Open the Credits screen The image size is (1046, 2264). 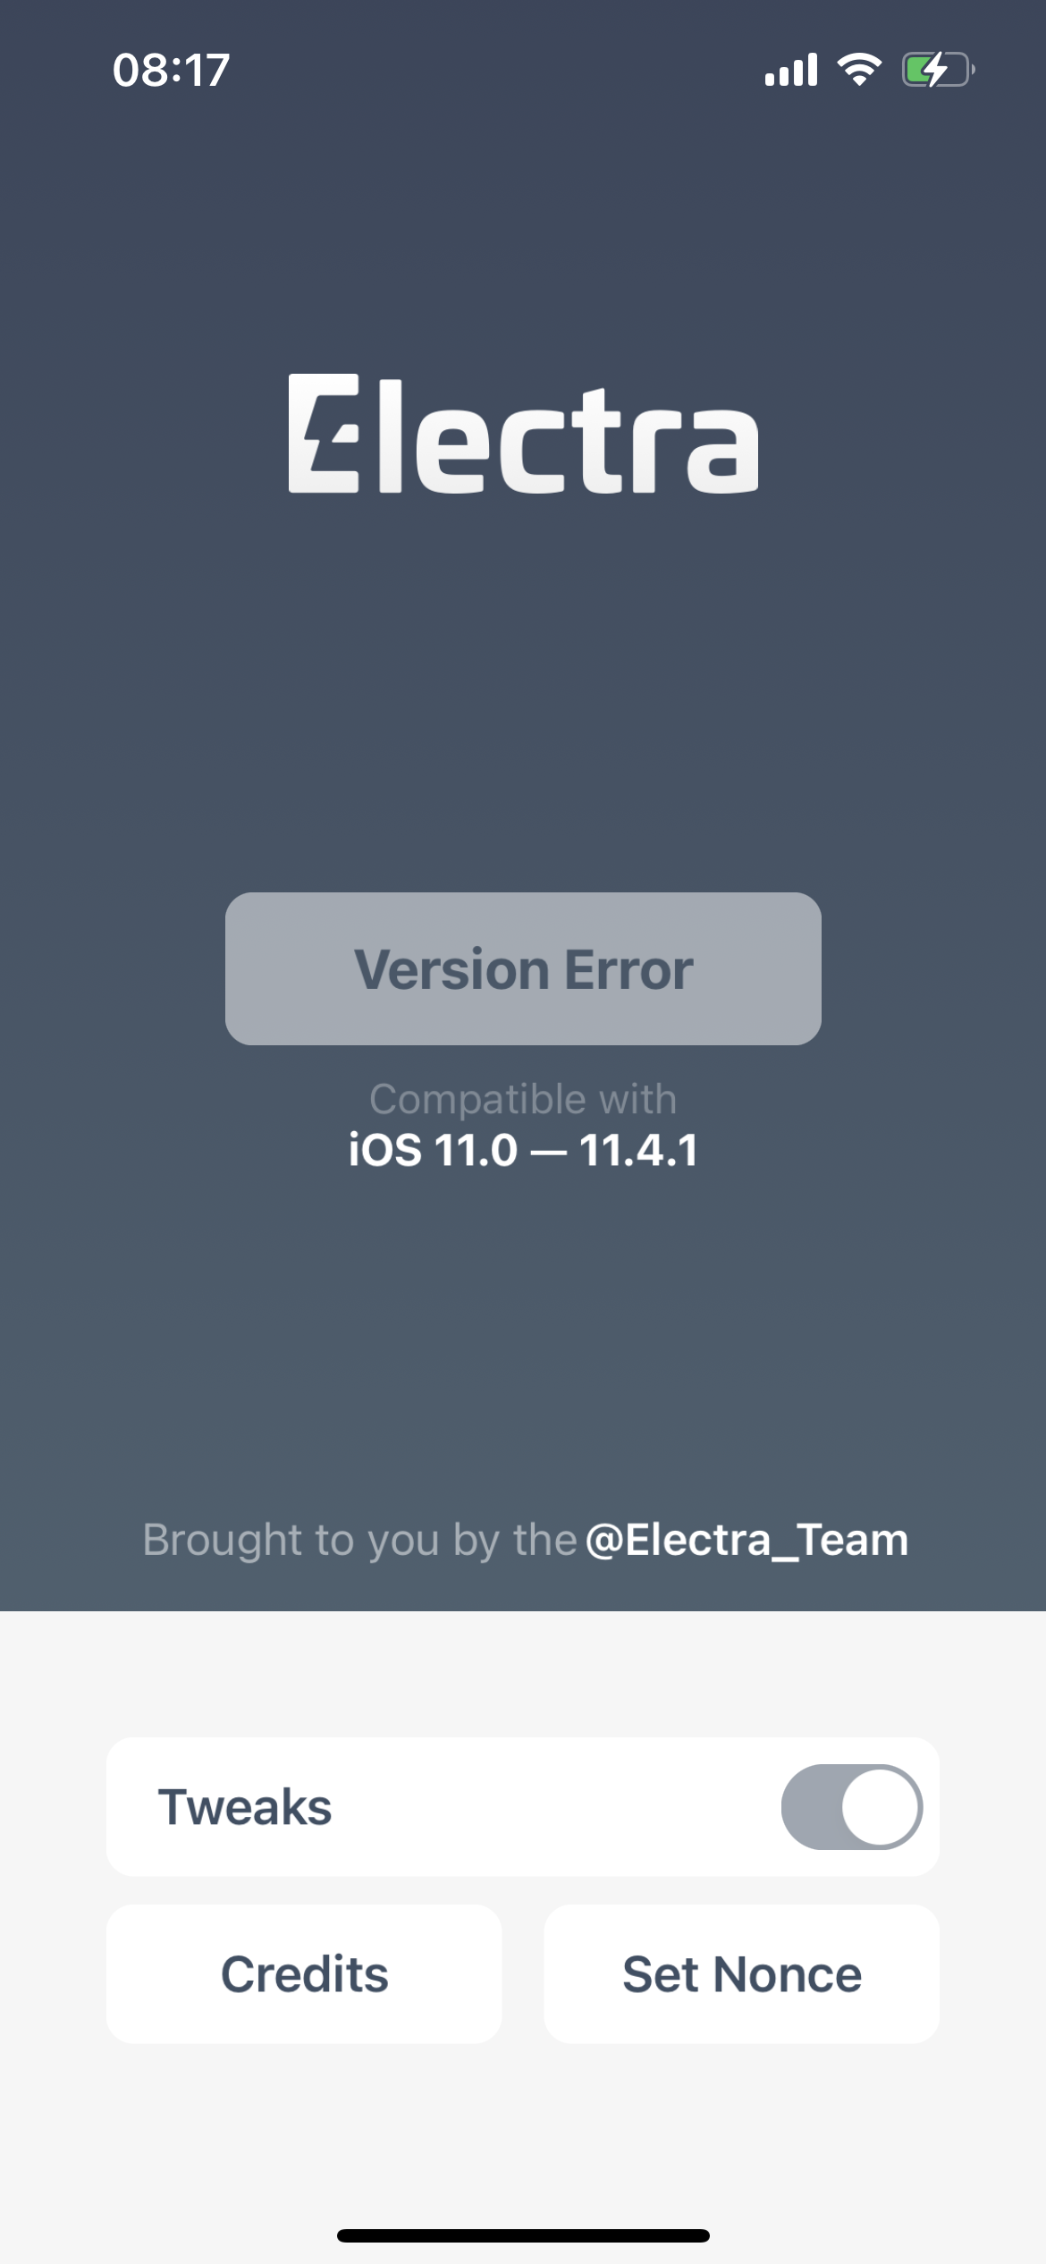click(x=304, y=1973)
